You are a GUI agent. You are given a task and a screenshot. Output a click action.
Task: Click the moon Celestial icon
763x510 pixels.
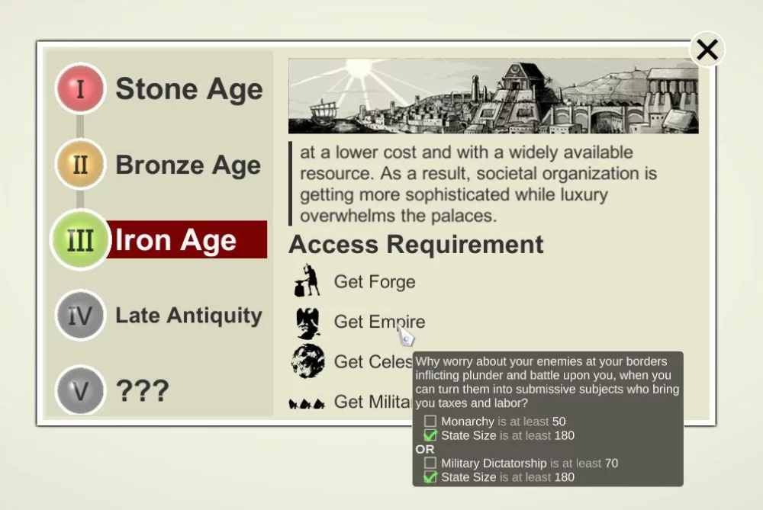307,361
